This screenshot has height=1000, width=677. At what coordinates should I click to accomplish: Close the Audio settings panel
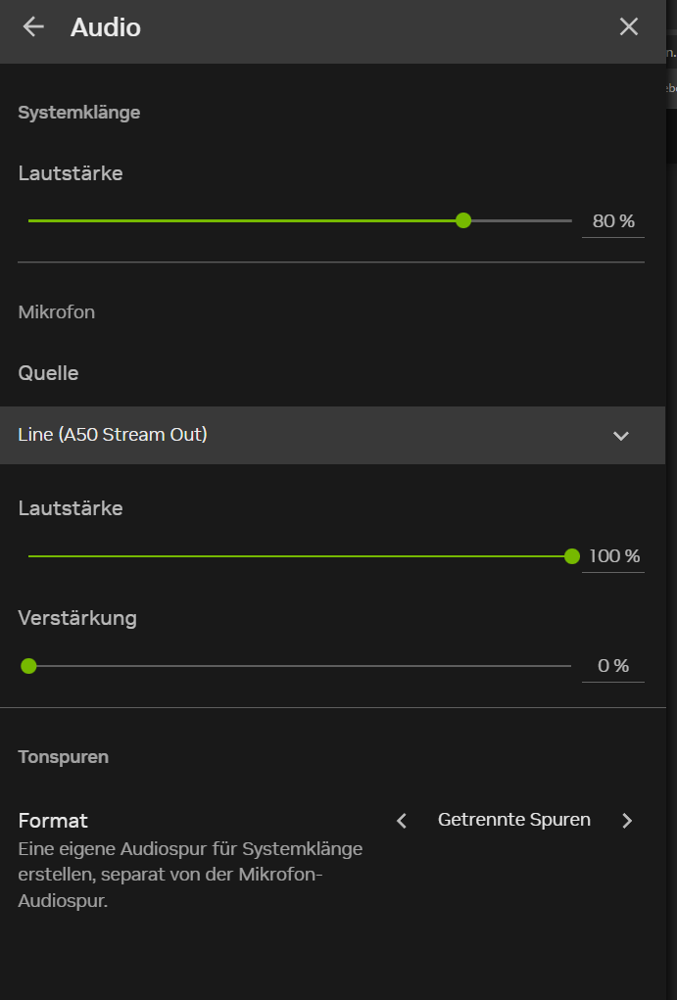click(629, 26)
